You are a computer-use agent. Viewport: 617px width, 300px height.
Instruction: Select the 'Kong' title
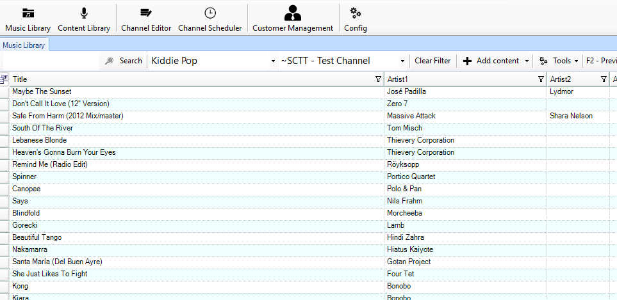(x=20, y=287)
